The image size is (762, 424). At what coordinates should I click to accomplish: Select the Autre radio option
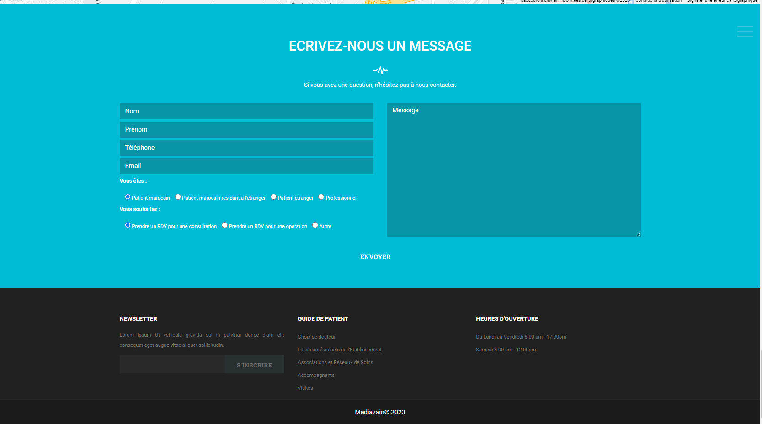tap(315, 225)
